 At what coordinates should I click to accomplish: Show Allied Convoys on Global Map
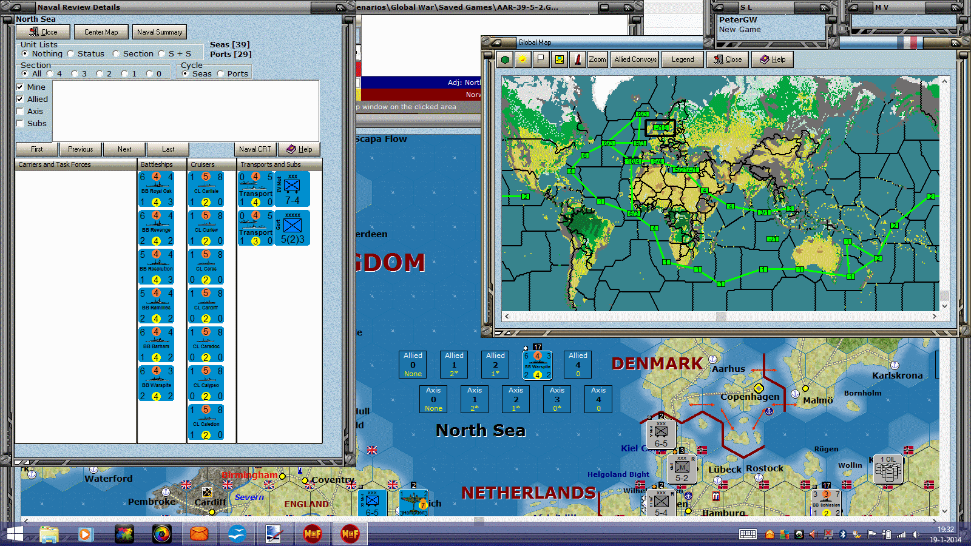coord(635,59)
